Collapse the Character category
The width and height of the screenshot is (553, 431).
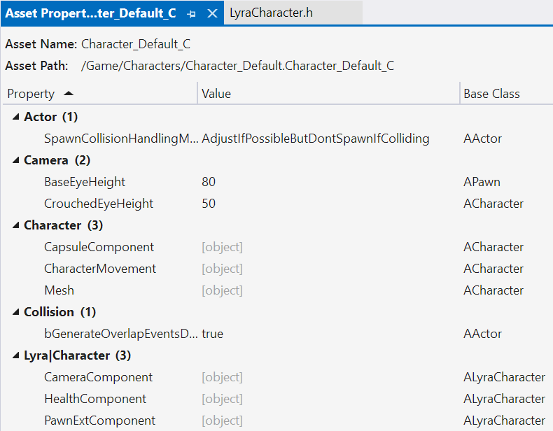click(15, 225)
